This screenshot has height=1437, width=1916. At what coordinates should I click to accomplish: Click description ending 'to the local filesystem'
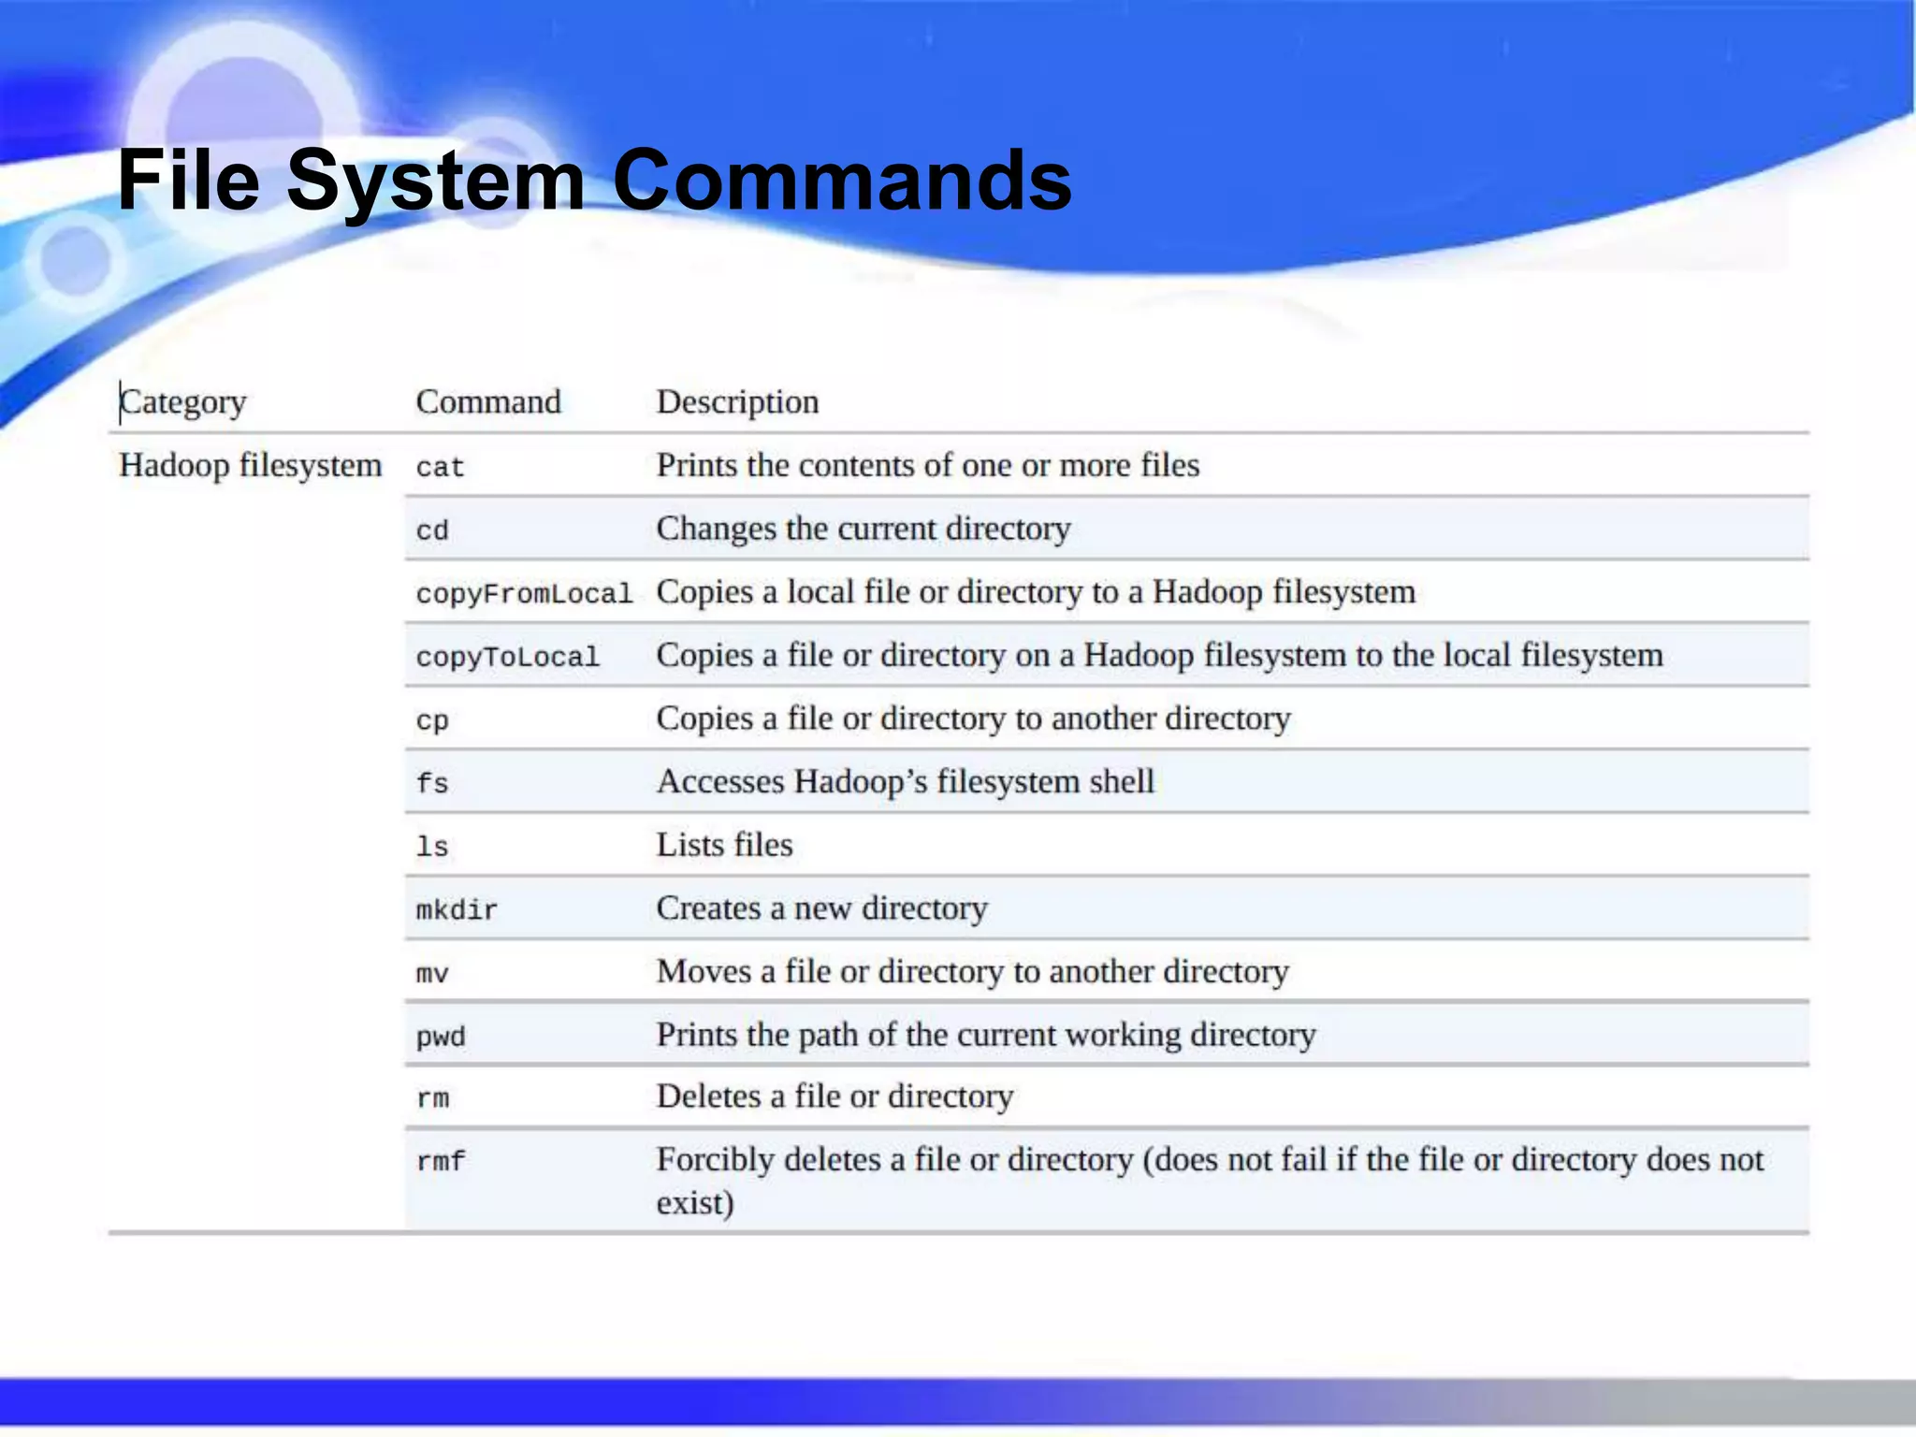point(1160,655)
